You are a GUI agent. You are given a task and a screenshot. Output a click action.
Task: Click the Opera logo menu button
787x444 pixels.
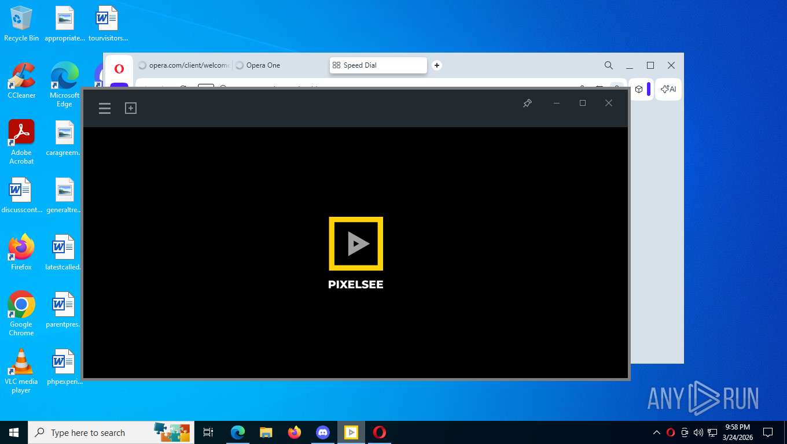coord(119,69)
